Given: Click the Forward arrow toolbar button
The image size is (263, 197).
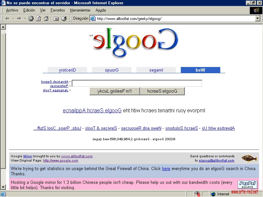Looking at the screenshot, I should tap(19, 18).
